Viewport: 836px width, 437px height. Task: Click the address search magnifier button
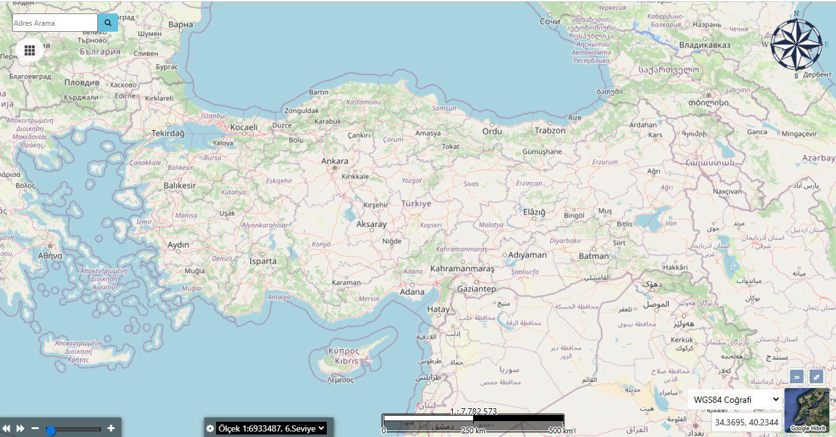[108, 23]
